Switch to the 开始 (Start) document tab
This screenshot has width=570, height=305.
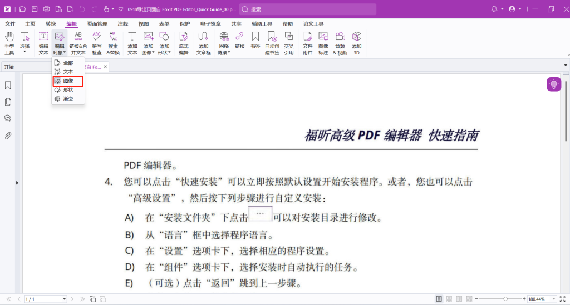click(9, 67)
